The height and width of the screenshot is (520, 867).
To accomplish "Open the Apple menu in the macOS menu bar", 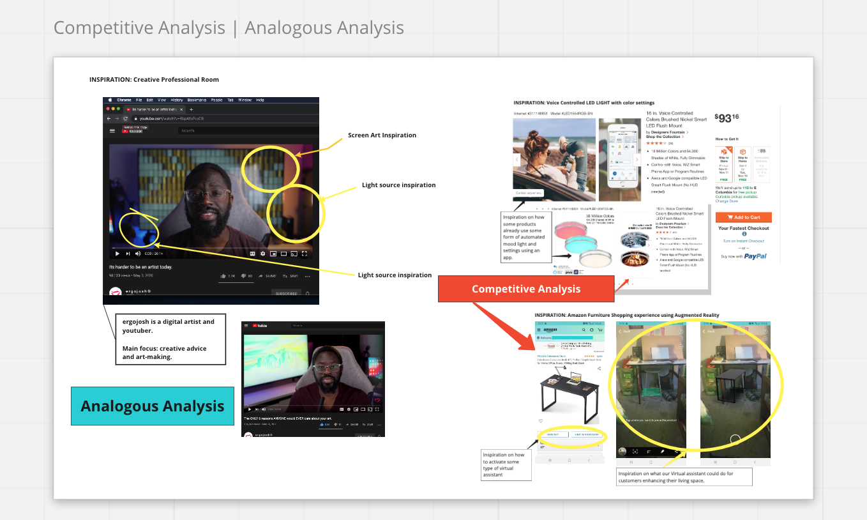I will (x=110, y=100).
